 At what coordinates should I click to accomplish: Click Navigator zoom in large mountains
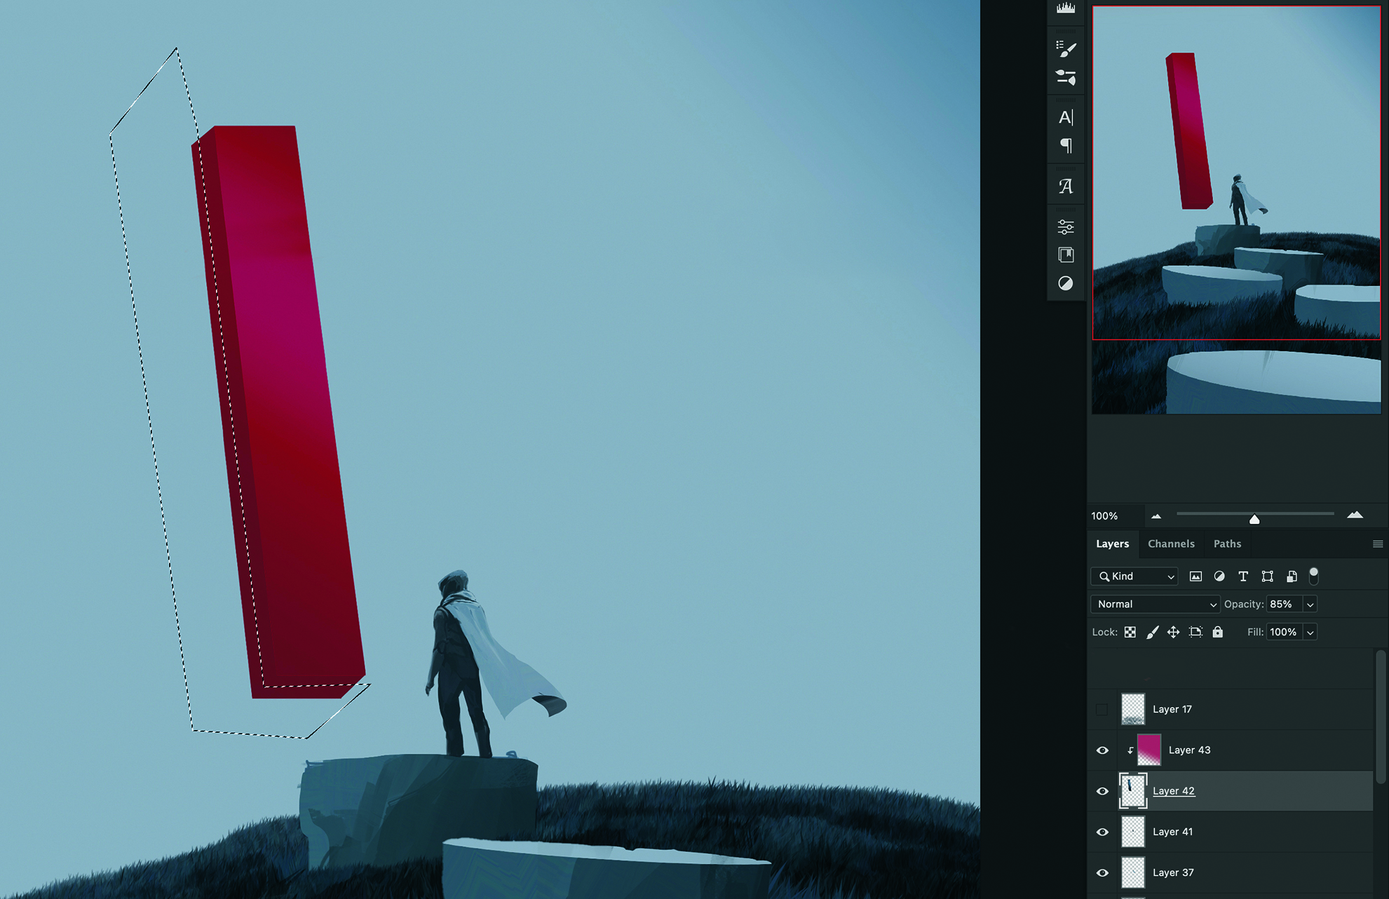coord(1355,515)
